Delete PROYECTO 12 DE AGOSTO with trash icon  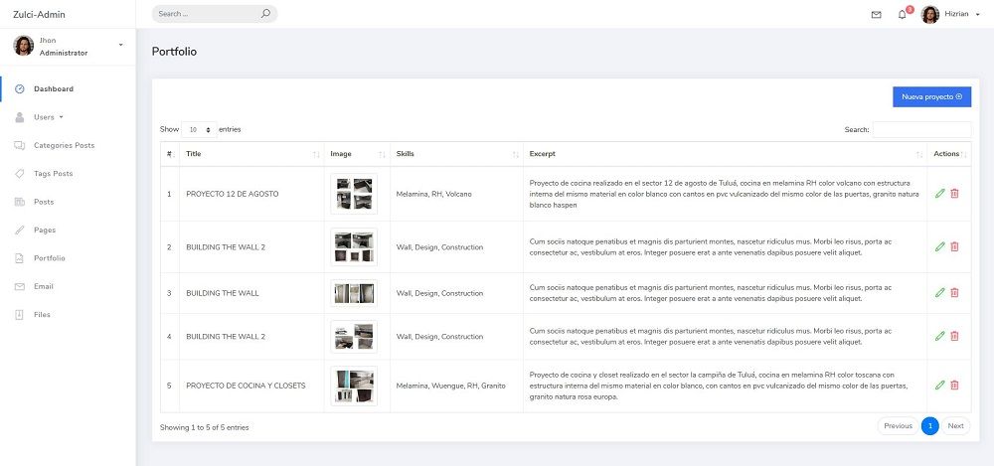pyautogui.click(x=955, y=193)
